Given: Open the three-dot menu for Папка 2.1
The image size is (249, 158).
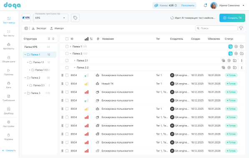Looking at the screenshot, I should tap(241, 60).
